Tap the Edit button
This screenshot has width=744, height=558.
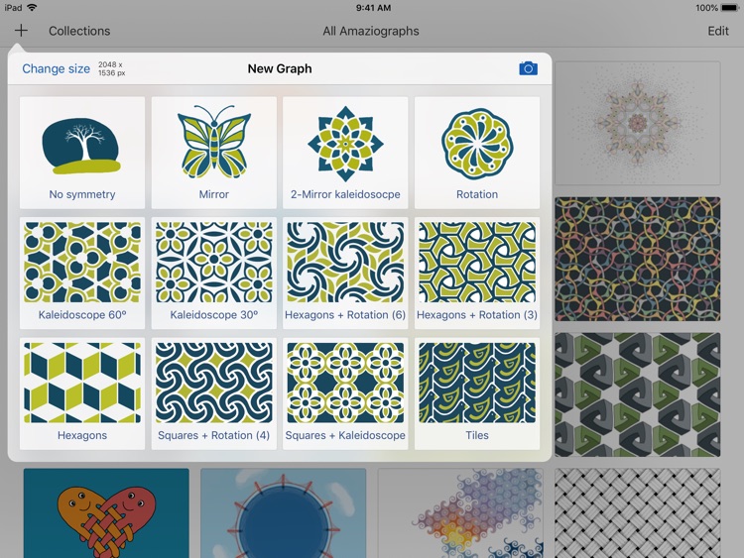coord(718,31)
